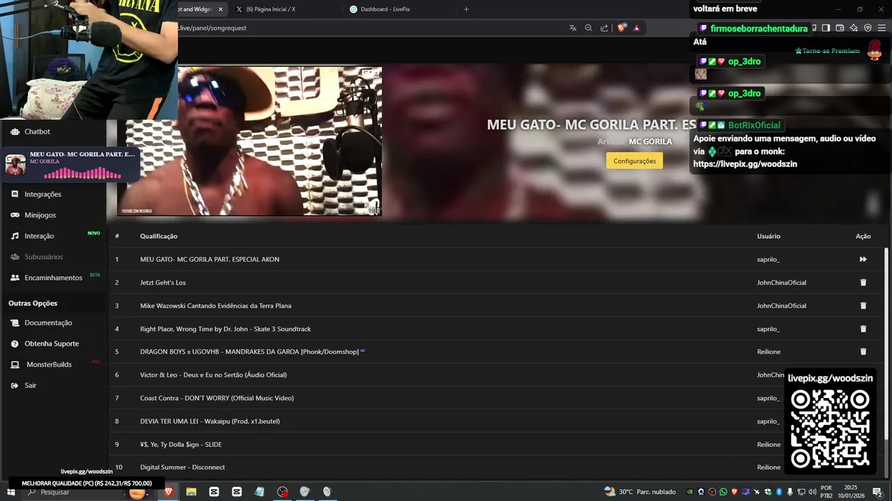The height and width of the screenshot is (501, 892).
Task: Click the share page icon in address bar
Action: coord(604,28)
